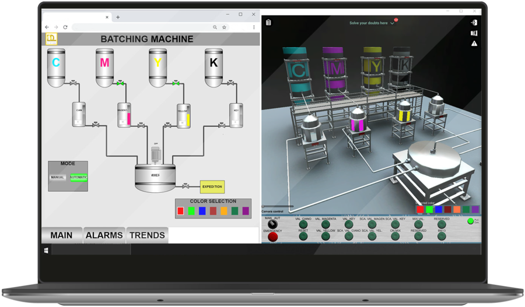525x307 pixels.
Task: Click the warning triangle icon in simulator
Action: coord(474,44)
